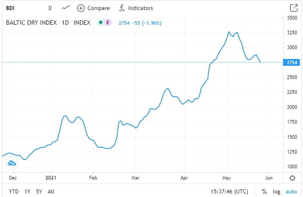Click the Baltic Dry Index title
Image resolution: width=303 pixels, height=197 pixels.
tap(48, 23)
